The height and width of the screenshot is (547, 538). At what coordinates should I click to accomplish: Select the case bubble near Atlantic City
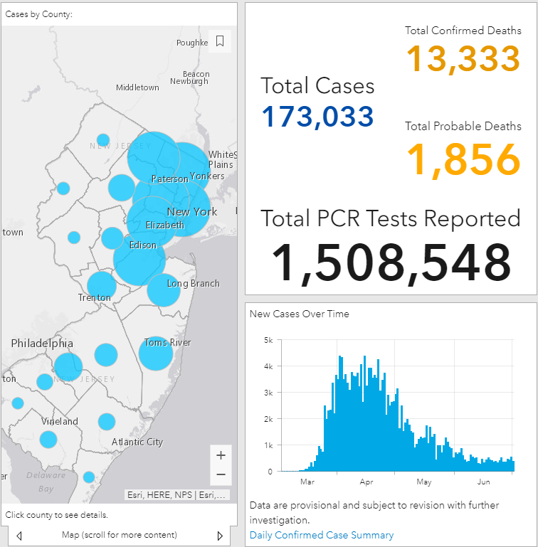[x=107, y=422]
